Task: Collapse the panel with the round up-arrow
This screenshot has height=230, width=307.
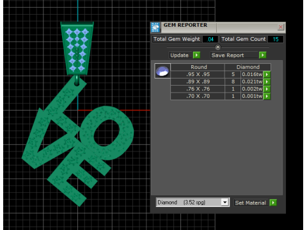Action: (x=218, y=47)
